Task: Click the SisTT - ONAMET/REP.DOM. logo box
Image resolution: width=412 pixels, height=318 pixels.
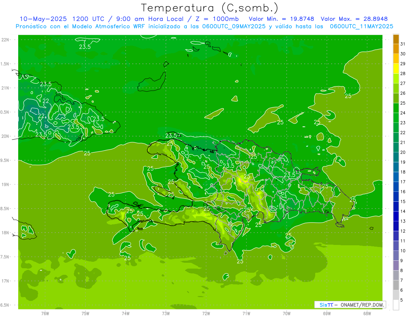Action: coord(350,305)
